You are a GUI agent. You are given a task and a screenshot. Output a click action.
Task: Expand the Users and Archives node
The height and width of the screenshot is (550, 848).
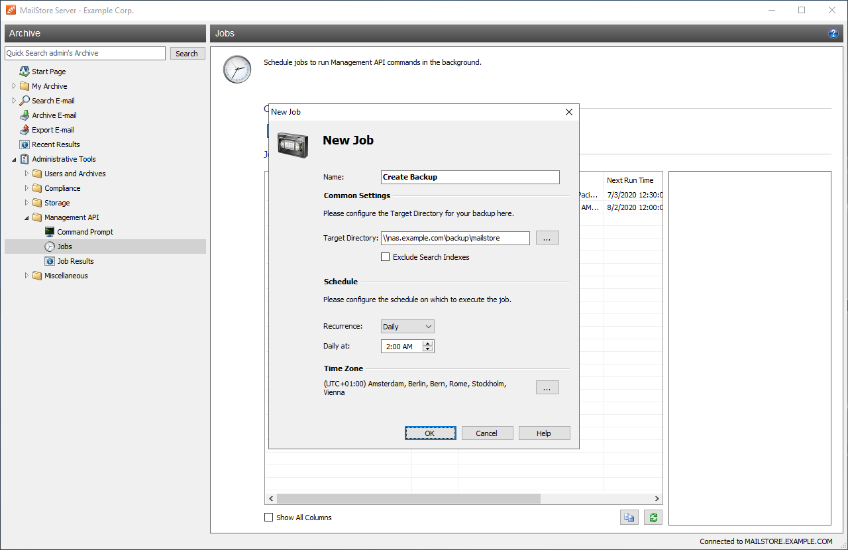26,174
